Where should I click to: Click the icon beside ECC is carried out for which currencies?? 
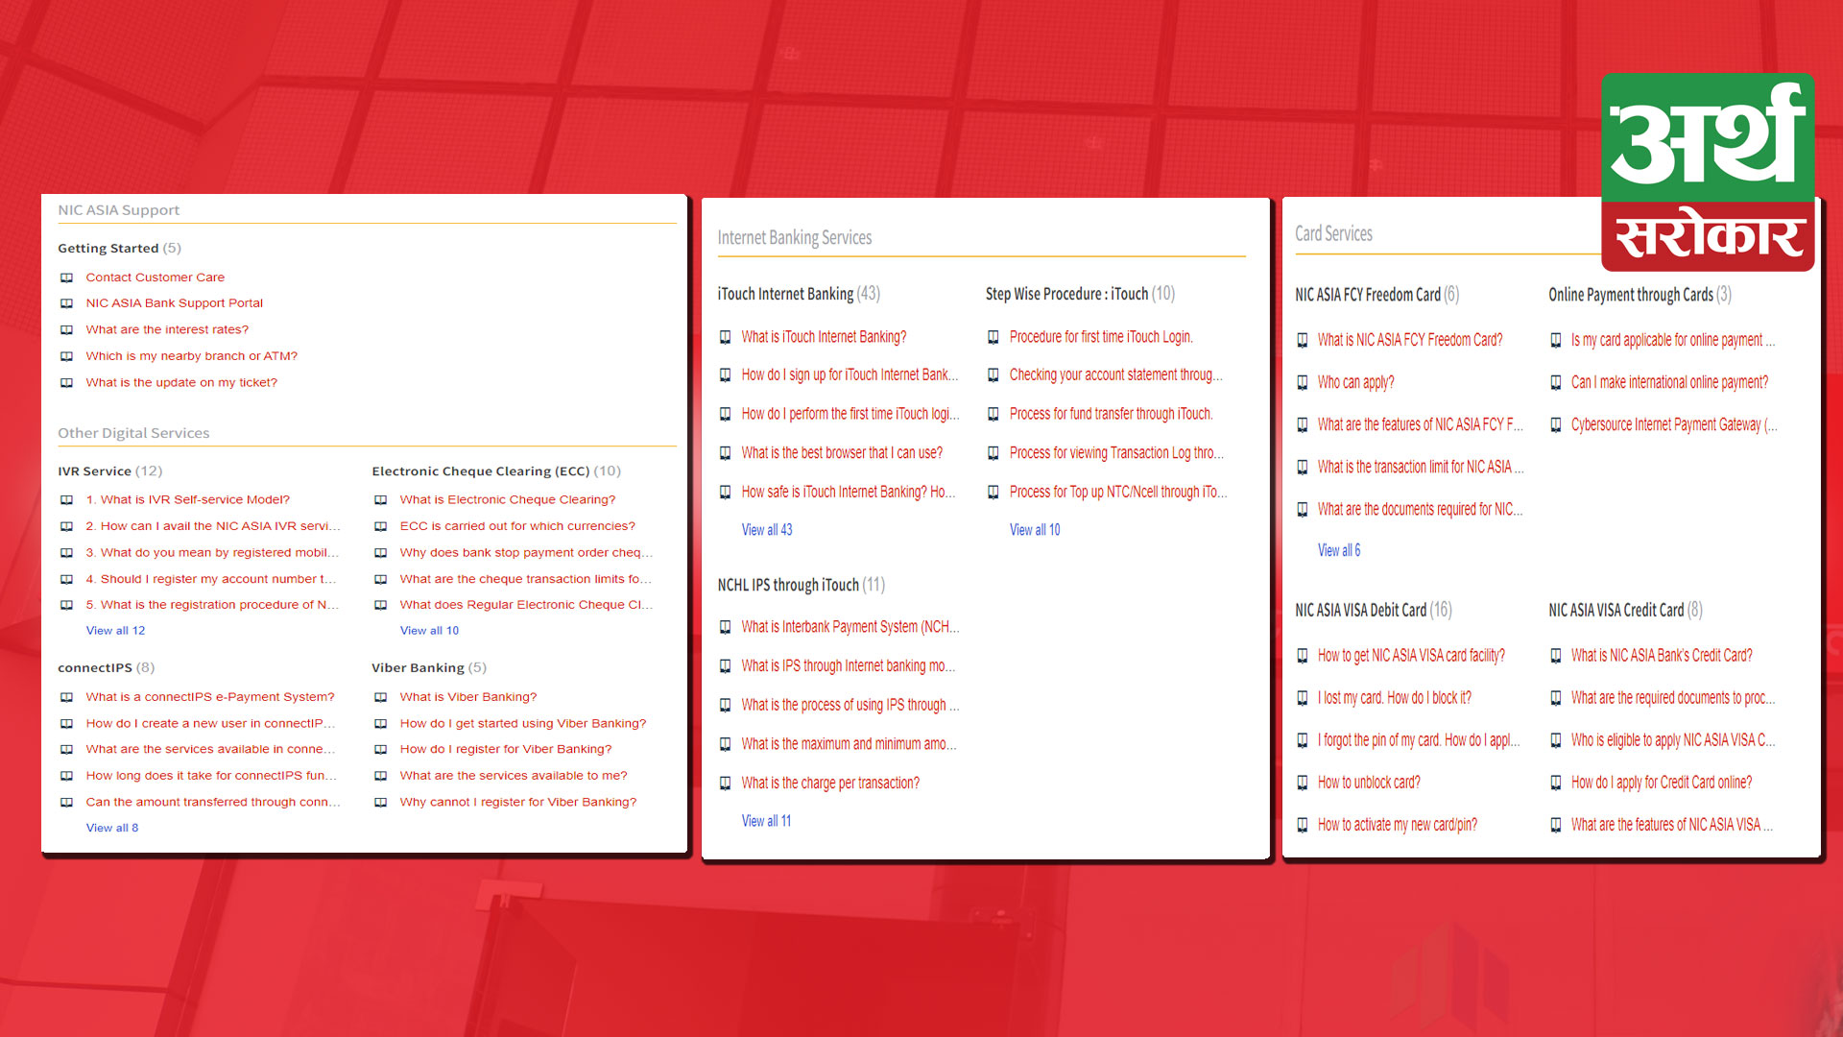[x=380, y=526]
